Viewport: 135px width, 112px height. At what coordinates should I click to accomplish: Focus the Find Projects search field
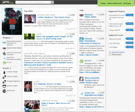(33, 2)
